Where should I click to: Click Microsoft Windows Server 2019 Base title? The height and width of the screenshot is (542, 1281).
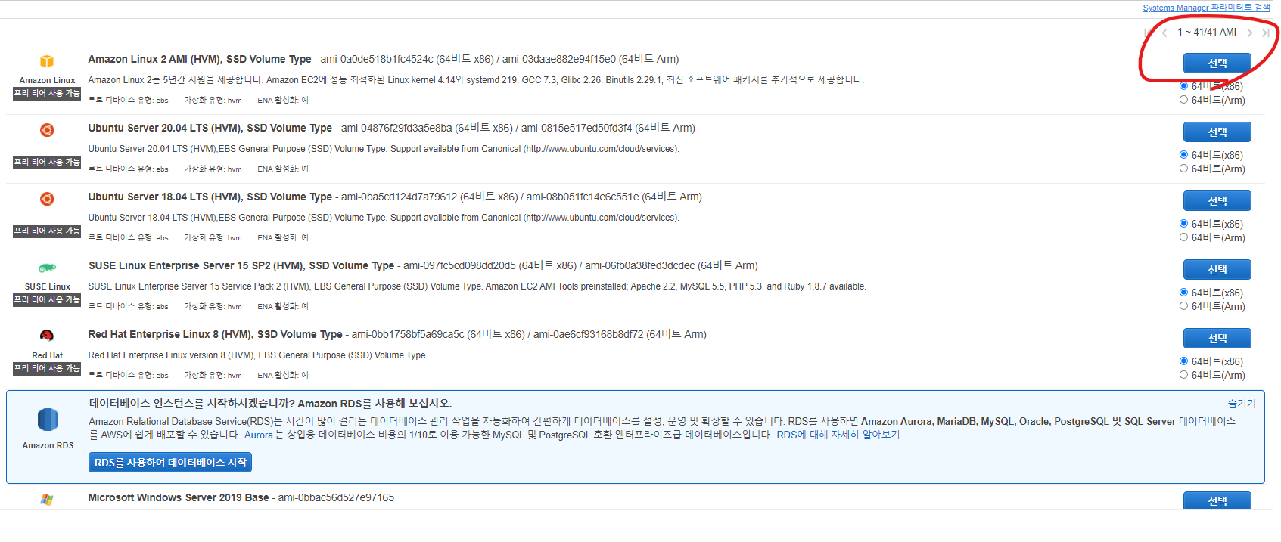pyautogui.click(x=179, y=497)
